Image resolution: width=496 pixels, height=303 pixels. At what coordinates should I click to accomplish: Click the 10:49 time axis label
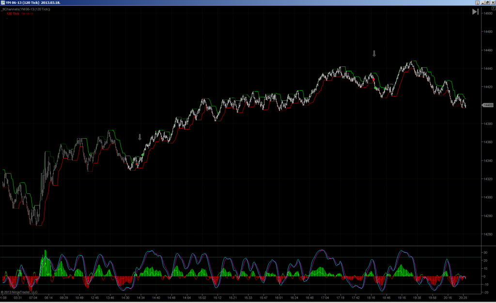point(79,298)
